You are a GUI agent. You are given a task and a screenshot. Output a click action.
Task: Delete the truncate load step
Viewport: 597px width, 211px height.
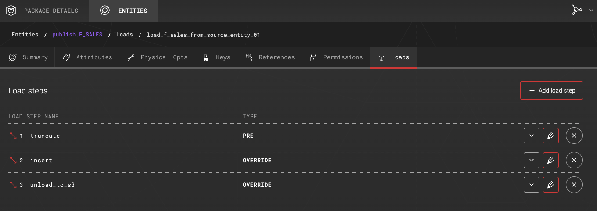click(x=574, y=136)
